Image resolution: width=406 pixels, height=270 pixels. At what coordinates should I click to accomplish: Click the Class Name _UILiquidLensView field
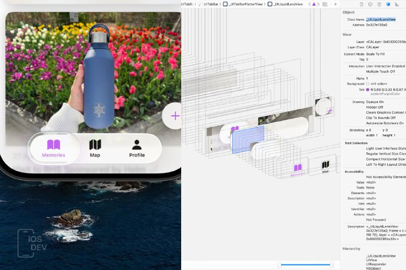[x=381, y=19]
